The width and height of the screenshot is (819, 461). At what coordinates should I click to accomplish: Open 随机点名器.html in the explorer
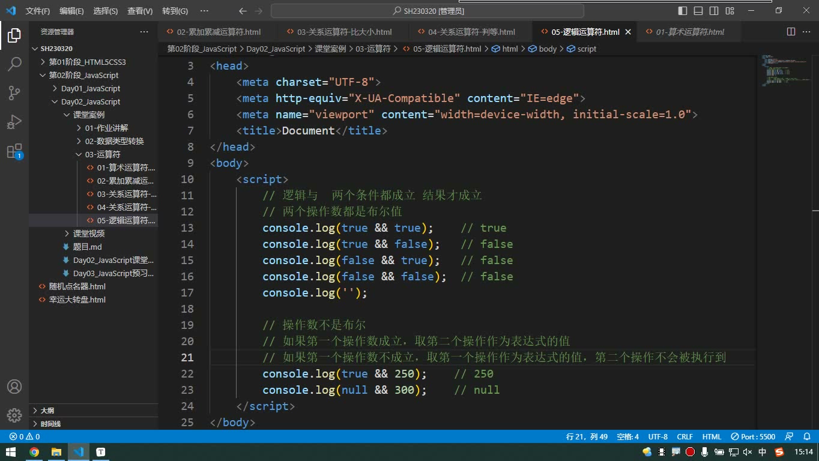(77, 286)
